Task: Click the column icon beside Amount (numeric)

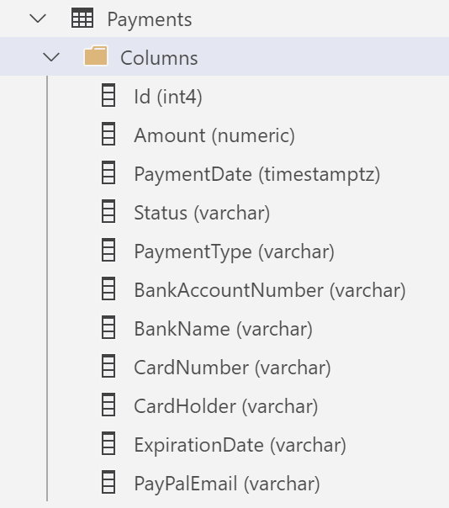Action: tap(108, 134)
